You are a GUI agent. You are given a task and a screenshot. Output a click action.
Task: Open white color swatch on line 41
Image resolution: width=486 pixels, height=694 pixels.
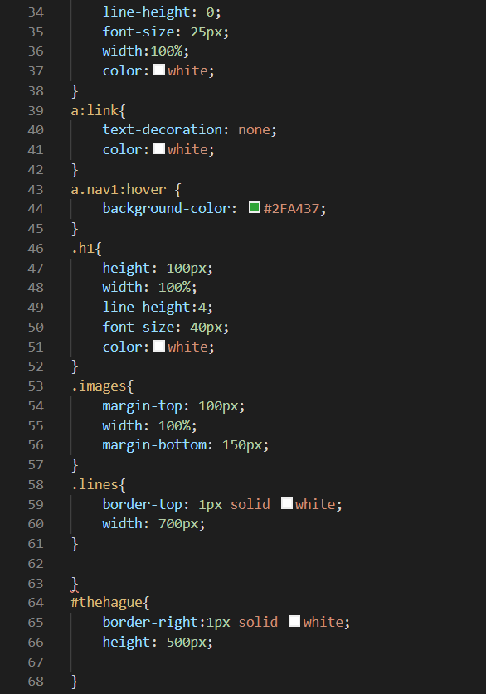point(159,148)
